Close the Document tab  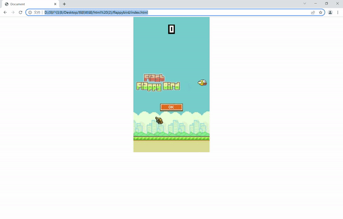[55, 4]
